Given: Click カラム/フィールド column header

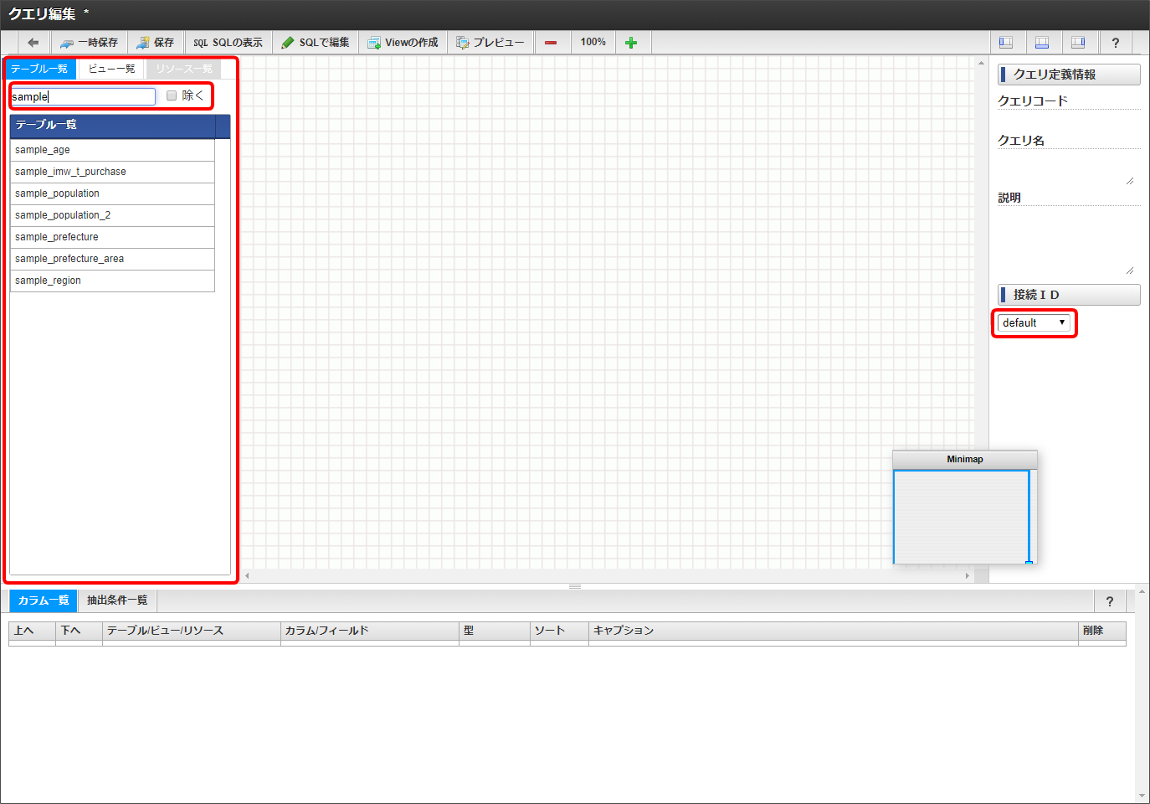Looking at the screenshot, I should tap(370, 631).
